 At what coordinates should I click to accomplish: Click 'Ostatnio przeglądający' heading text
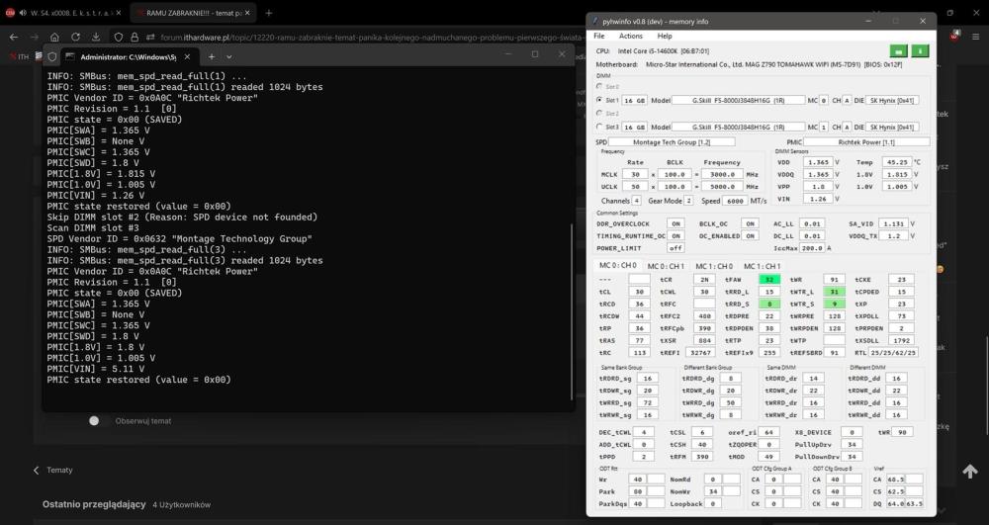(x=94, y=504)
